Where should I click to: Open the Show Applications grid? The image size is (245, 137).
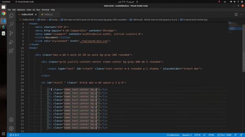[x=3, y=134]
